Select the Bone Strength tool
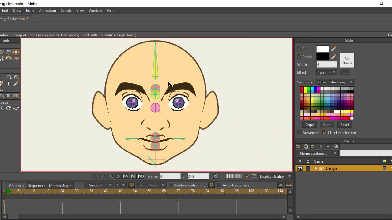Screen dimensions: 392x220 tap(9, 58)
